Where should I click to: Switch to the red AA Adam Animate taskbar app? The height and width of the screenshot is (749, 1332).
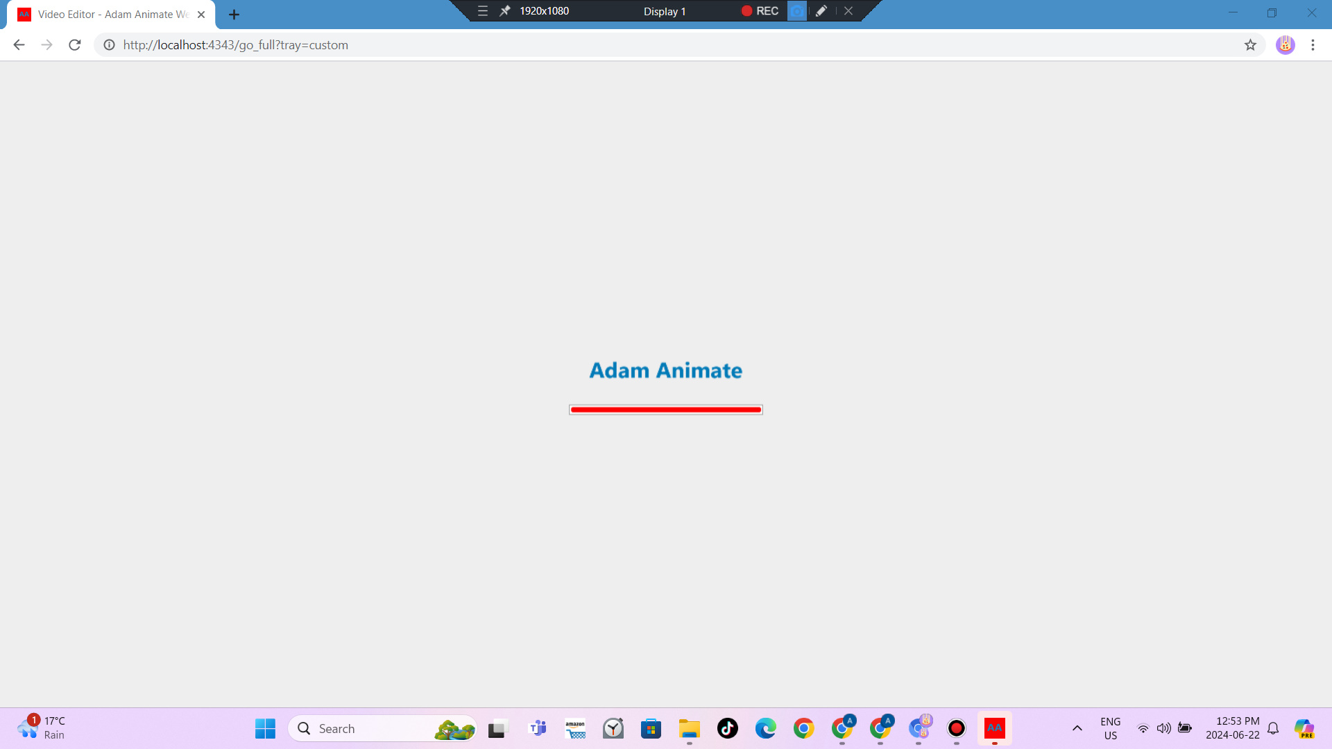(995, 729)
